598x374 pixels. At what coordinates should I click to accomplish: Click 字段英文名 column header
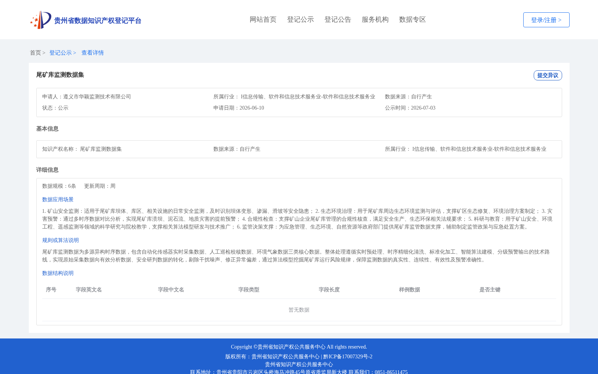(x=89, y=289)
